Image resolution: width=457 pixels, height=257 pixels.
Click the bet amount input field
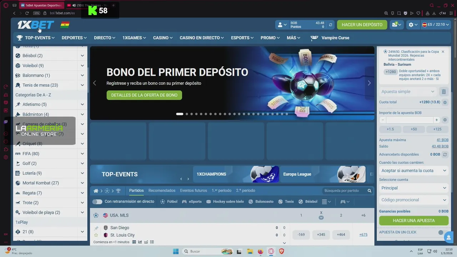coord(410,120)
